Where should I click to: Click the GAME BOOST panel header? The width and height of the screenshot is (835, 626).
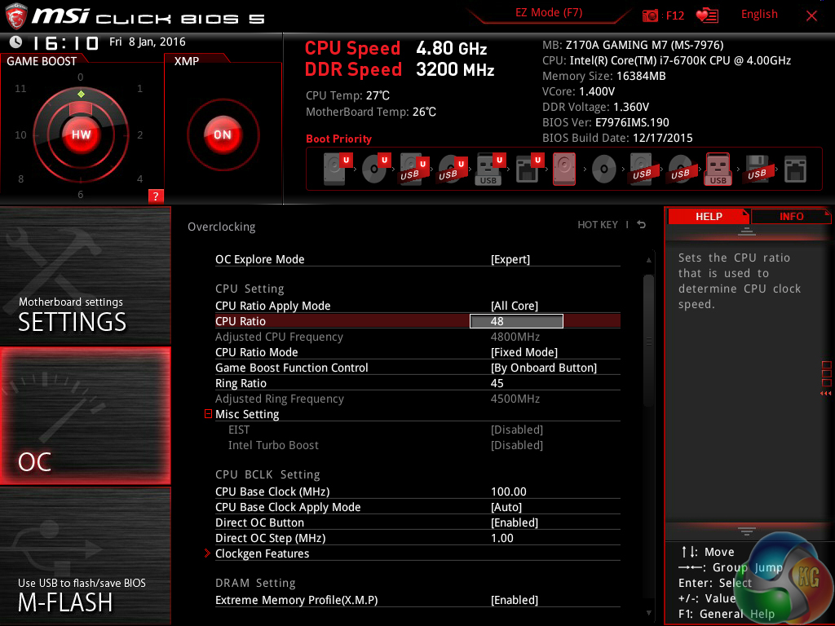(x=42, y=61)
